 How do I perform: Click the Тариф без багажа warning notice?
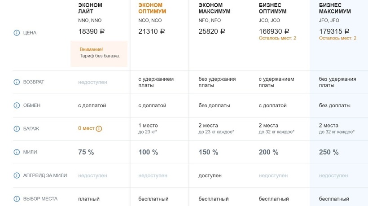[x=99, y=53]
